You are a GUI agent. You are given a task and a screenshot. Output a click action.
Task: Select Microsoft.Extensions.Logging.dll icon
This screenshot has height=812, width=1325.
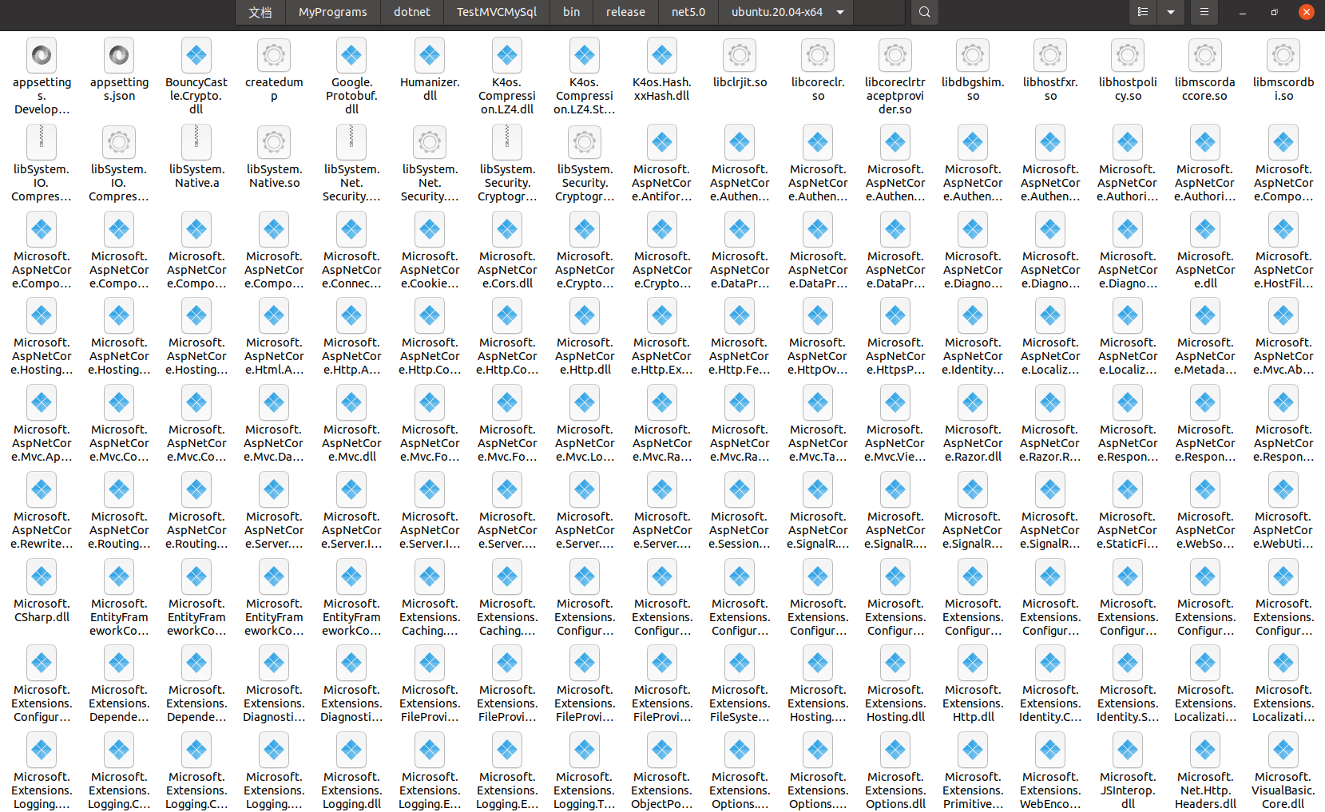[351, 750]
